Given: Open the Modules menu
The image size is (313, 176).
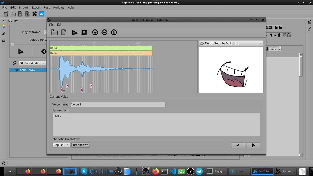Looking at the screenshot, I should tap(58, 7).
